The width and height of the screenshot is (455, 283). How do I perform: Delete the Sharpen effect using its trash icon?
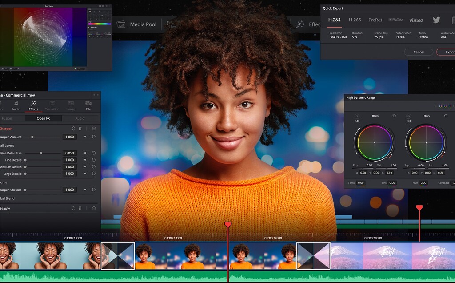tap(80, 129)
